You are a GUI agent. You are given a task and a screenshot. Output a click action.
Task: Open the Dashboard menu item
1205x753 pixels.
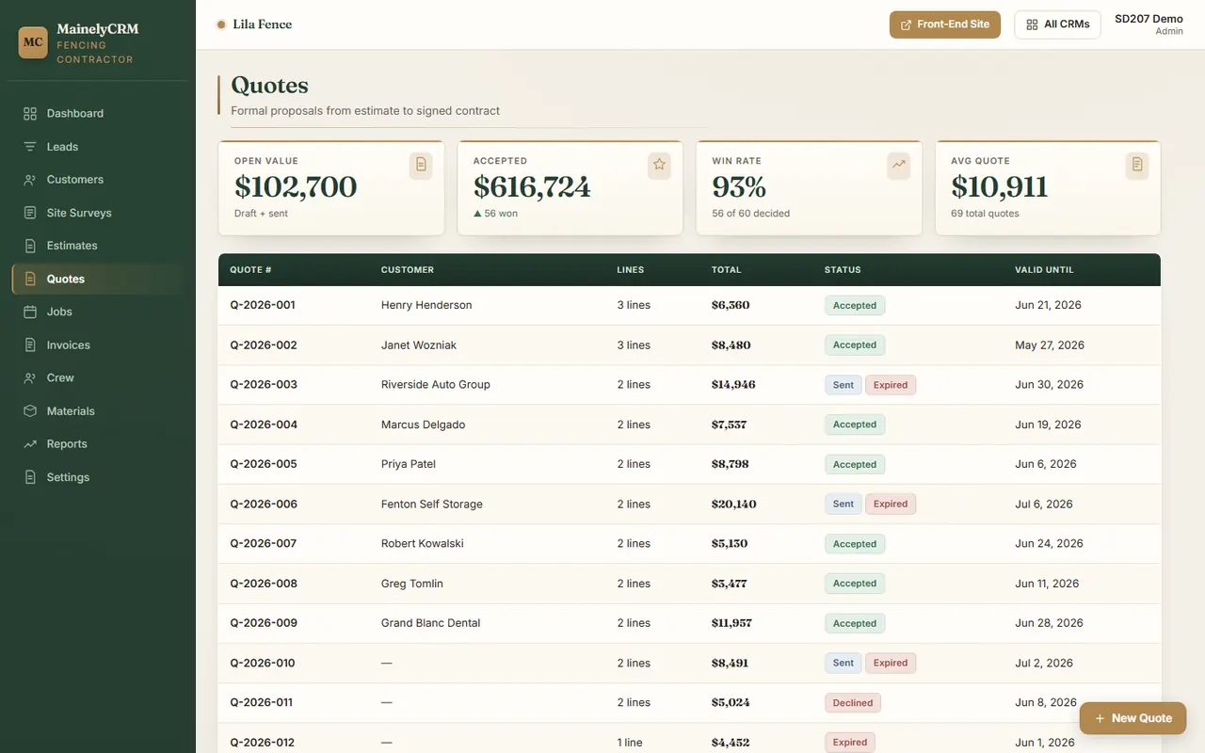pos(98,113)
